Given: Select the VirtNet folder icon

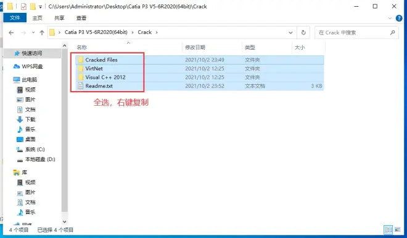Looking at the screenshot, I should tap(81, 69).
